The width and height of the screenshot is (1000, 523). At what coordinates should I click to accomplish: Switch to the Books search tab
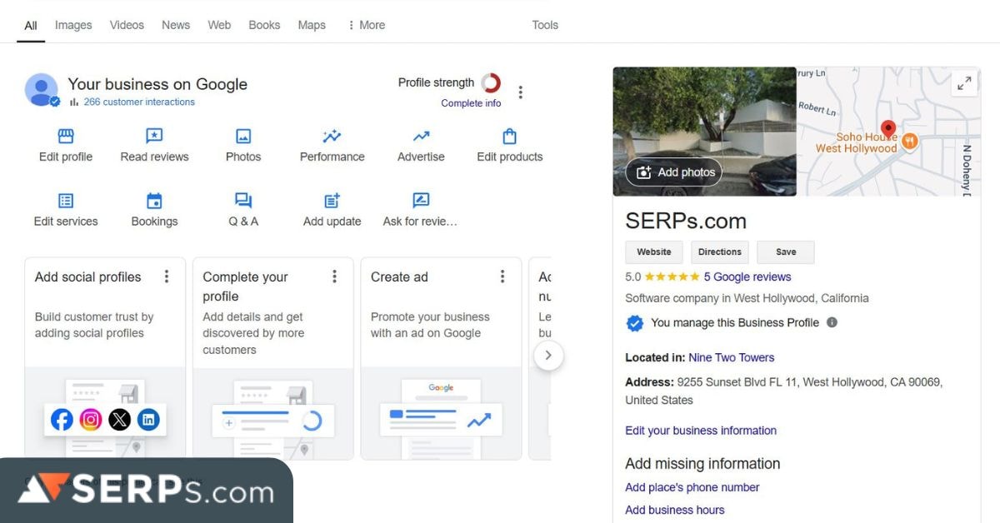pos(264,25)
